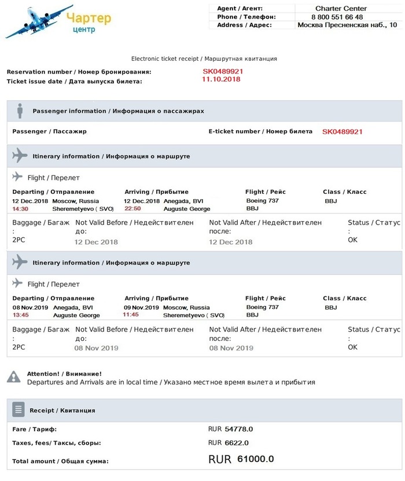The width and height of the screenshot is (405, 481).
Task: Click the total amount RUR 61000.0
Action: pyautogui.click(x=241, y=460)
